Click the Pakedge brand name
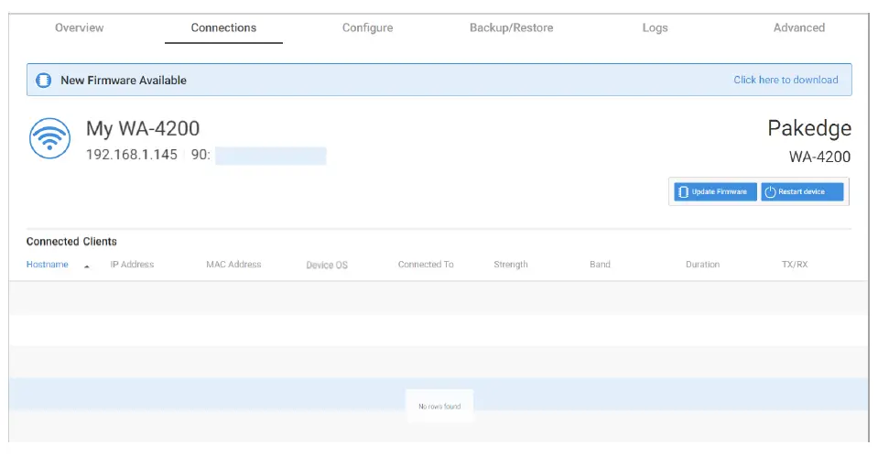The width and height of the screenshot is (878, 456). 809,128
